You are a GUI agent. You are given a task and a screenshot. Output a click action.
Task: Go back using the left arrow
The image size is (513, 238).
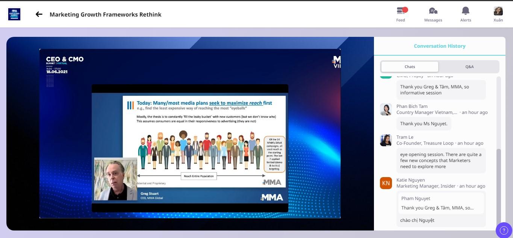39,14
